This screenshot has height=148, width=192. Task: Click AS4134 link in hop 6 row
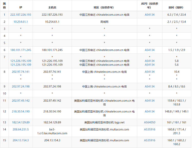coord(150,50)
